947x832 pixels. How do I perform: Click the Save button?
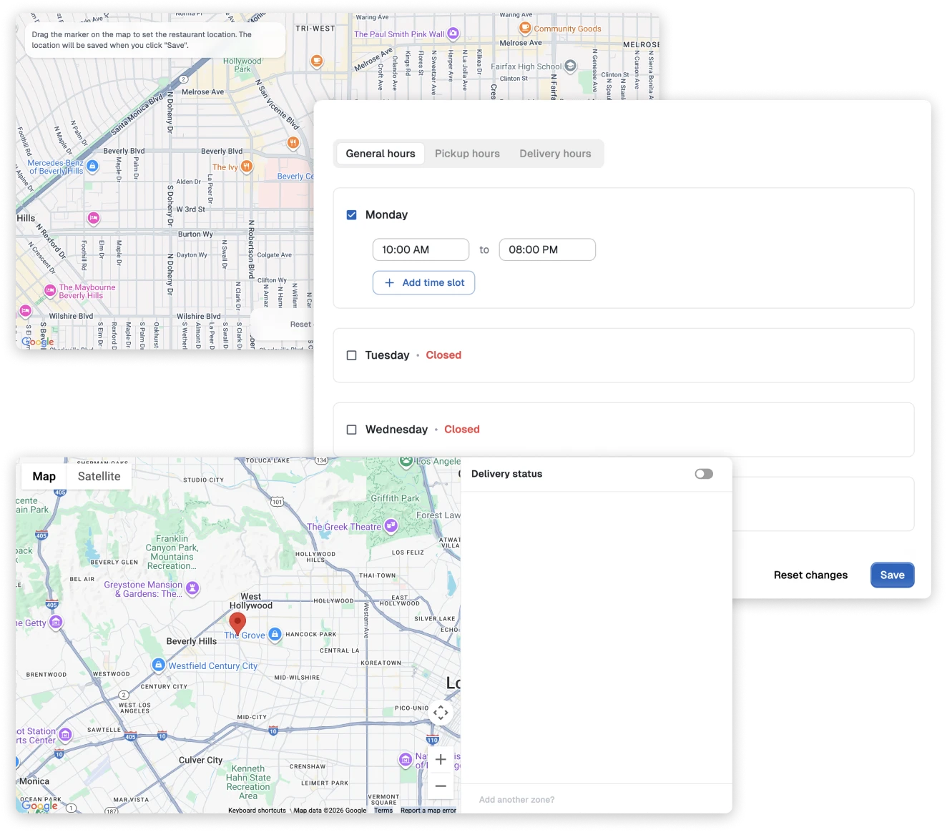pos(892,575)
